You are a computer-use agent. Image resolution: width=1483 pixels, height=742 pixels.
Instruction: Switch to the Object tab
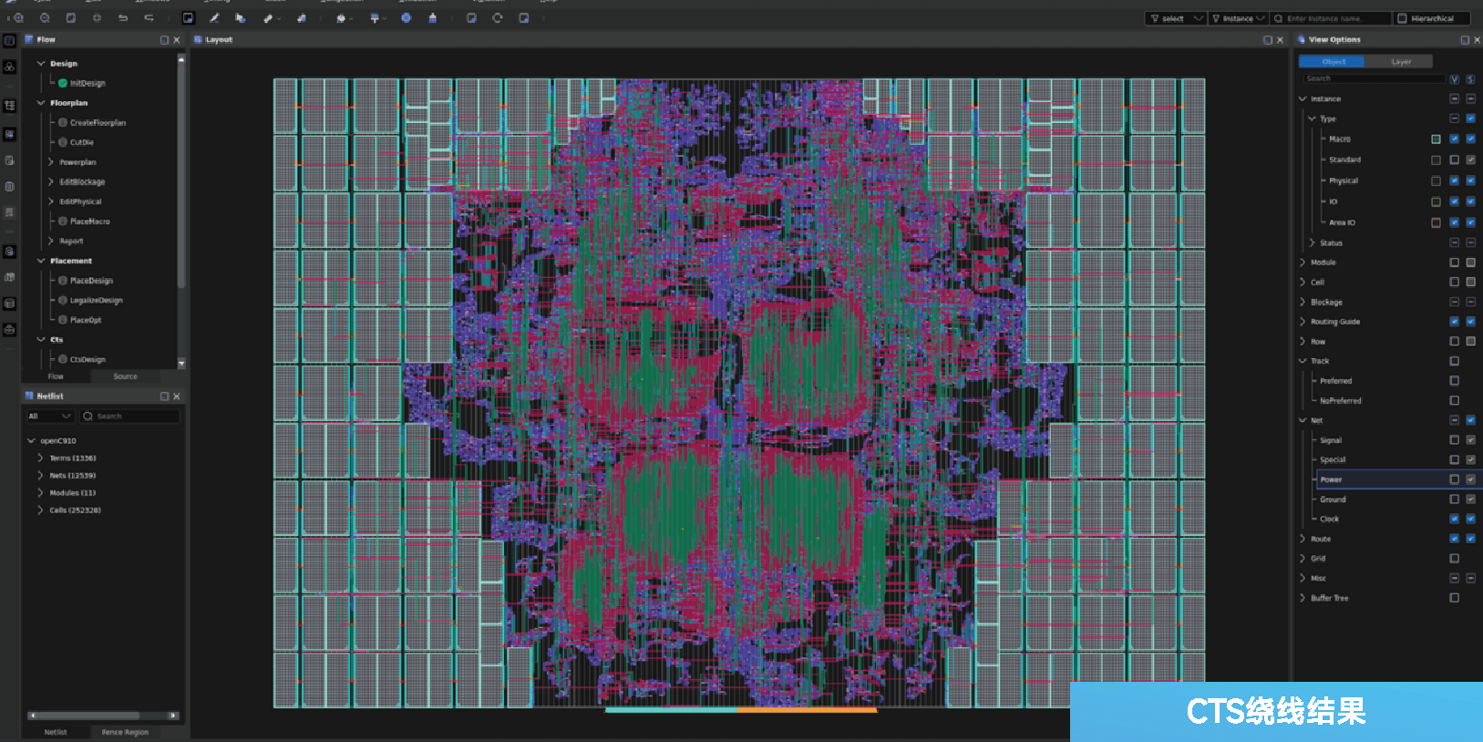(1332, 62)
